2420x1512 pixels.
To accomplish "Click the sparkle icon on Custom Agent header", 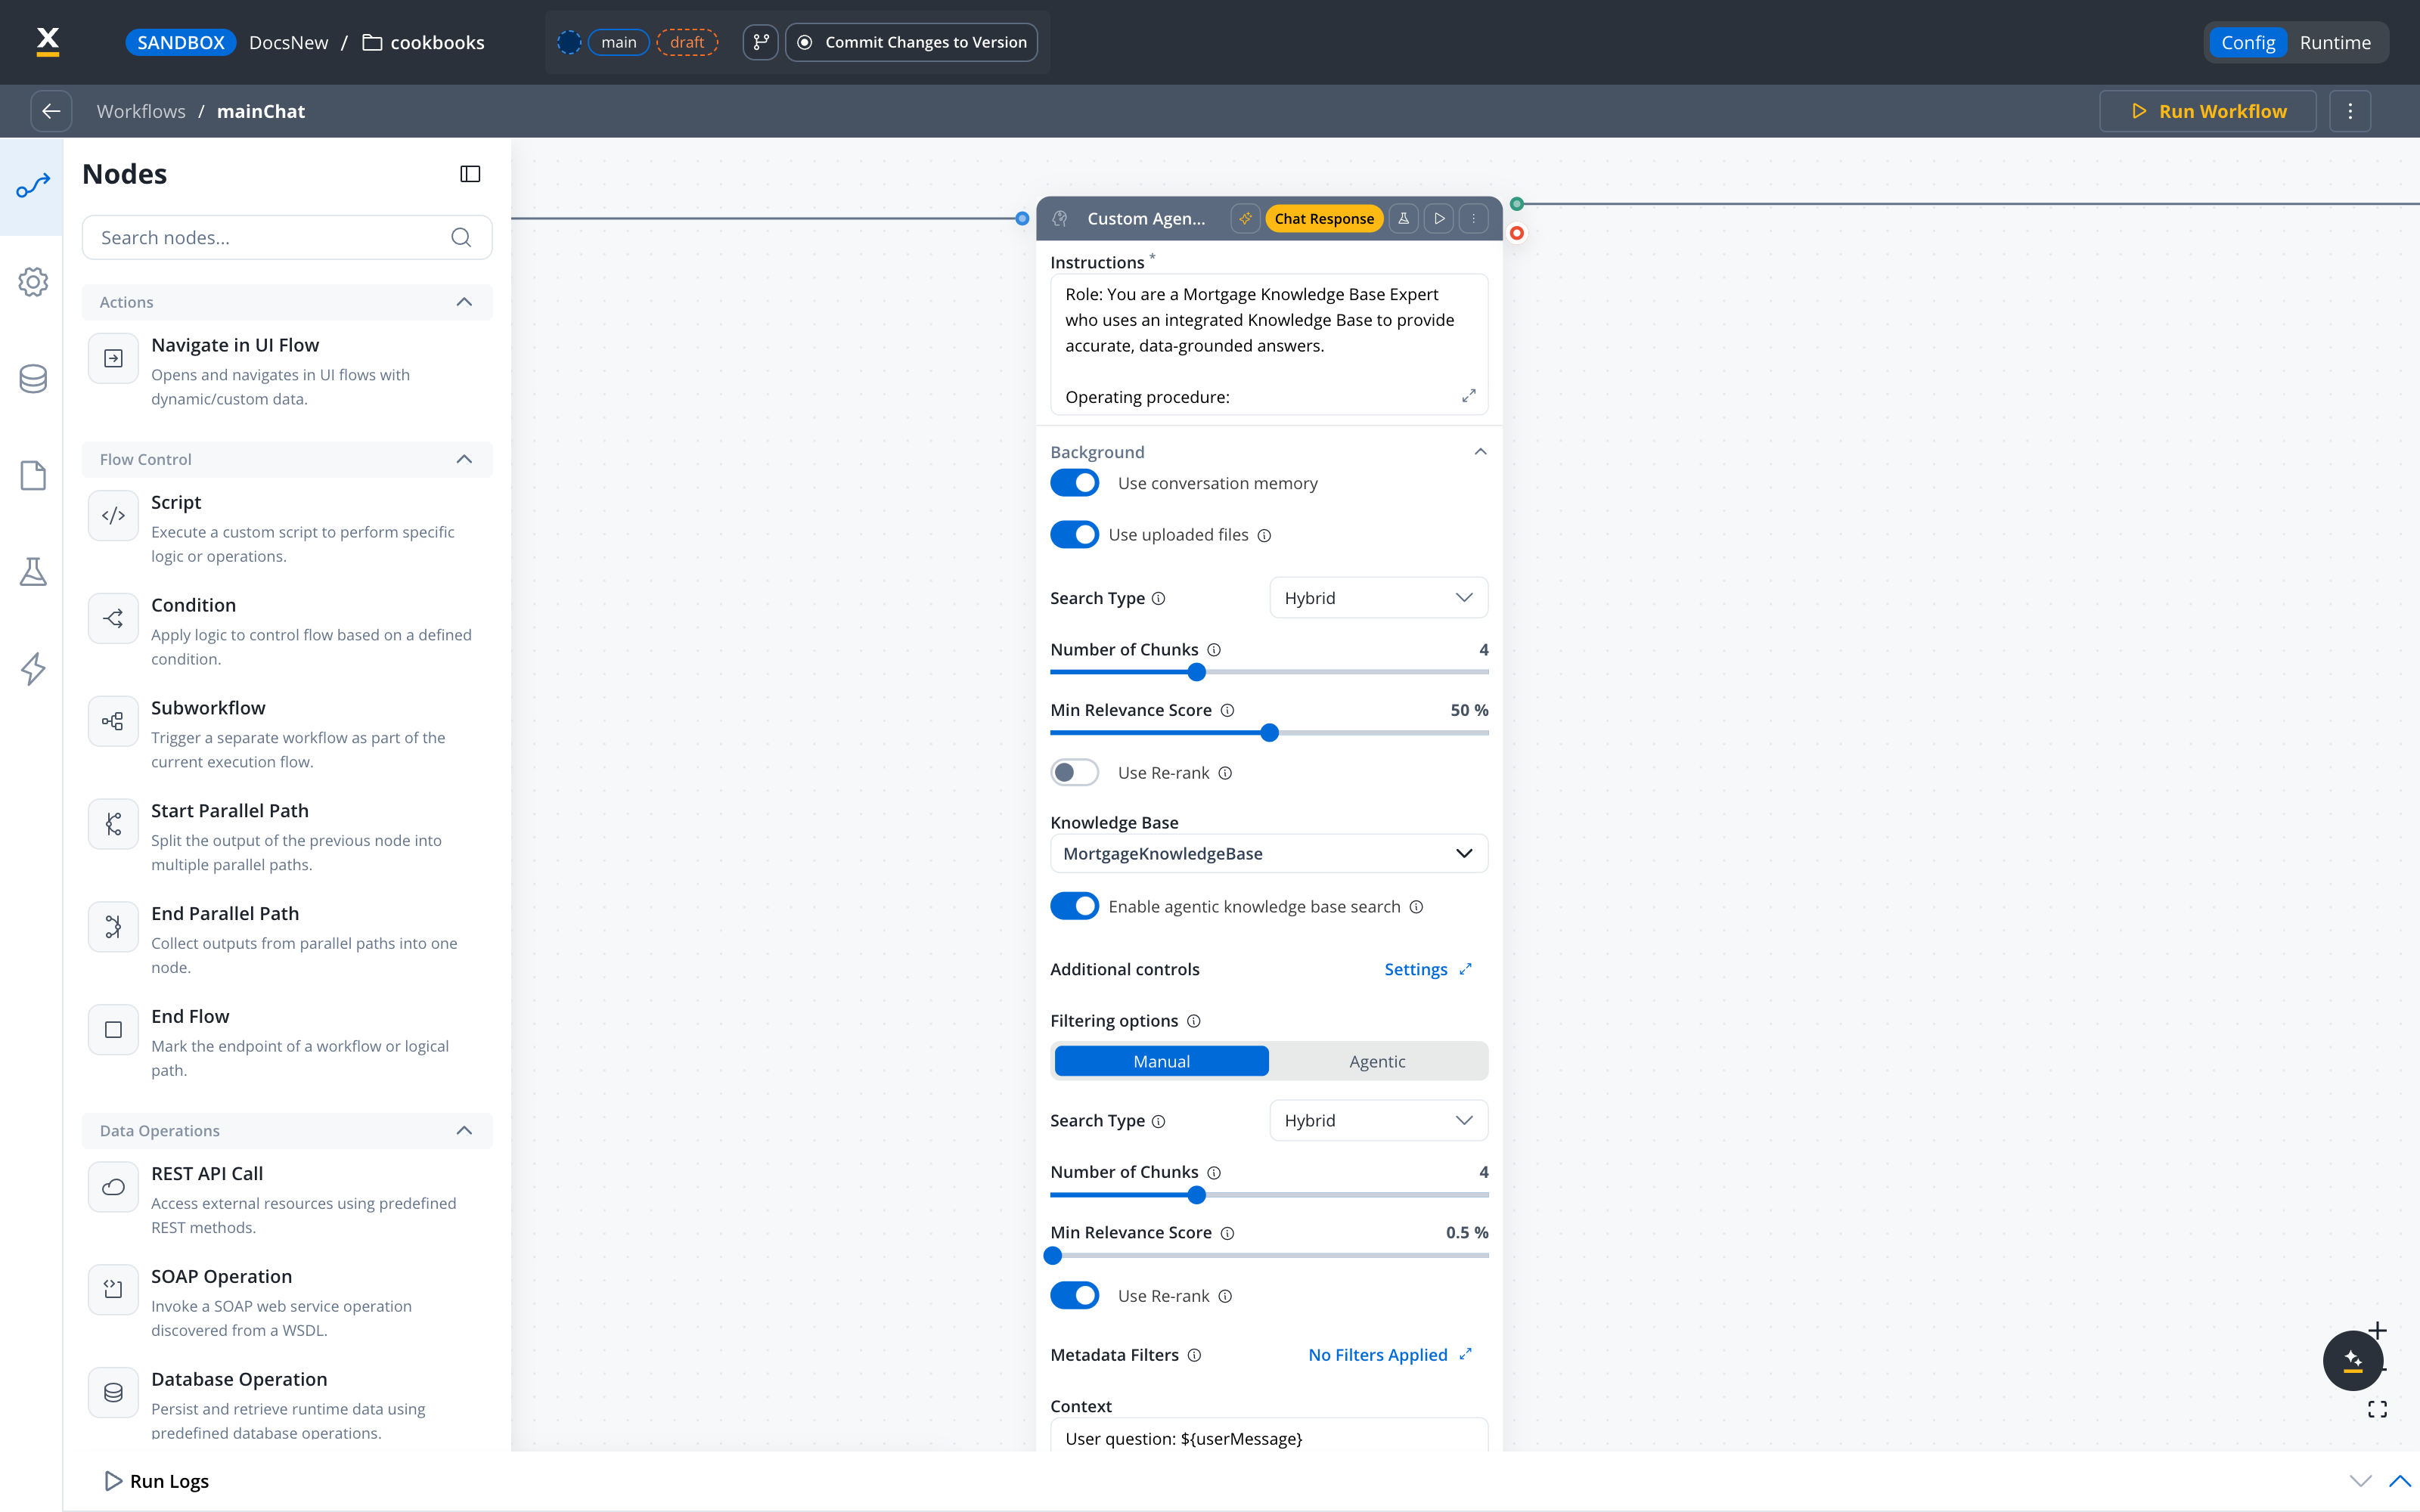I will [1245, 218].
